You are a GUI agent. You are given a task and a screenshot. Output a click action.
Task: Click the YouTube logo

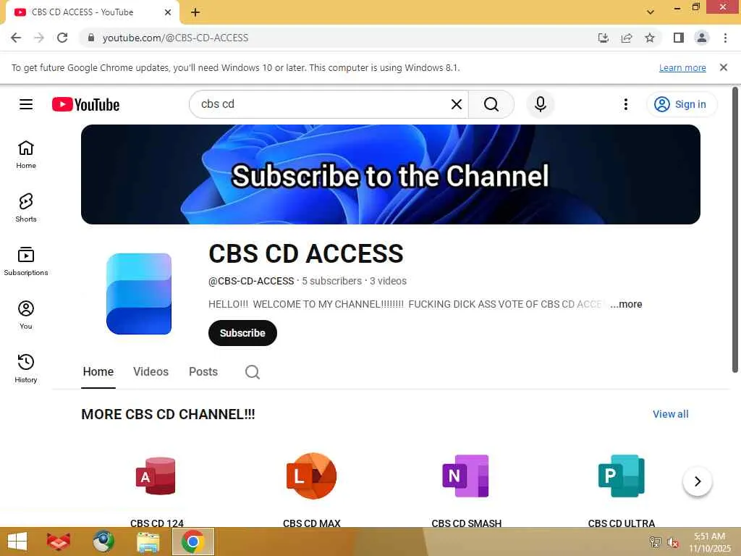pyautogui.click(x=85, y=104)
